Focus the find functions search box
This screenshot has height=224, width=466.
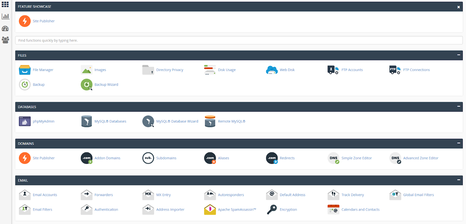[x=239, y=40]
